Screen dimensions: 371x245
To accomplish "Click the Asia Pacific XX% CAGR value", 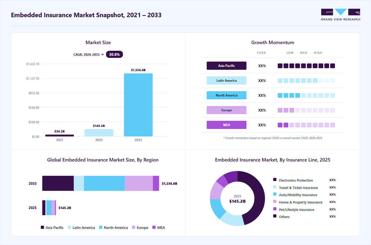I will click(262, 66).
